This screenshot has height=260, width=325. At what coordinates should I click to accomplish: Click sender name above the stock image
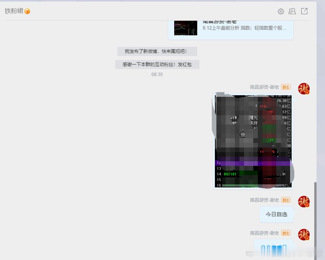pos(264,87)
